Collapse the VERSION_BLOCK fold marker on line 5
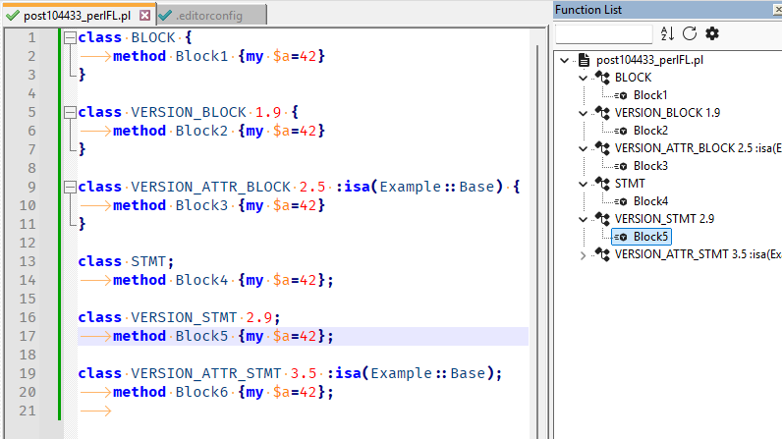The image size is (782, 439). point(69,113)
